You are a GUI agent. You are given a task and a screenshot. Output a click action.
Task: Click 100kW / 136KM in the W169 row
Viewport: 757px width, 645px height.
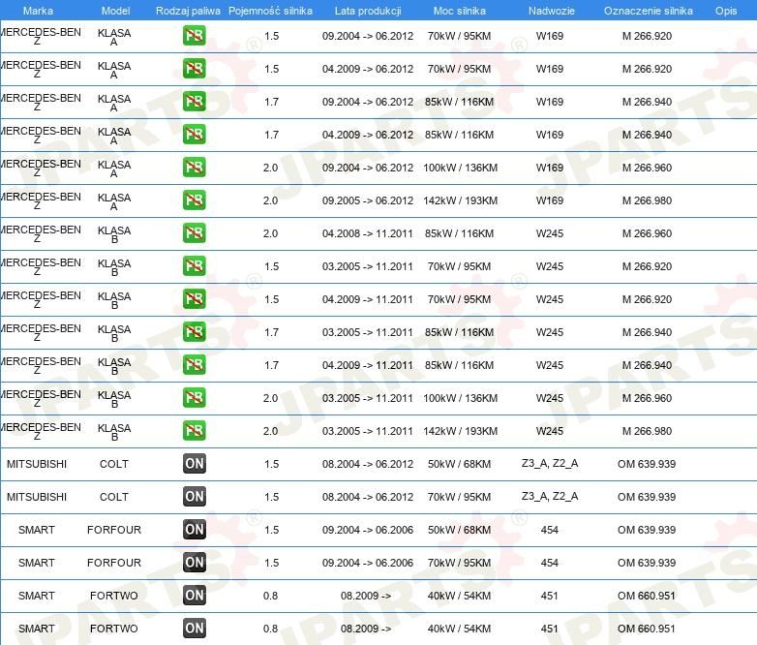pyautogui.click(x=460, y=168)
